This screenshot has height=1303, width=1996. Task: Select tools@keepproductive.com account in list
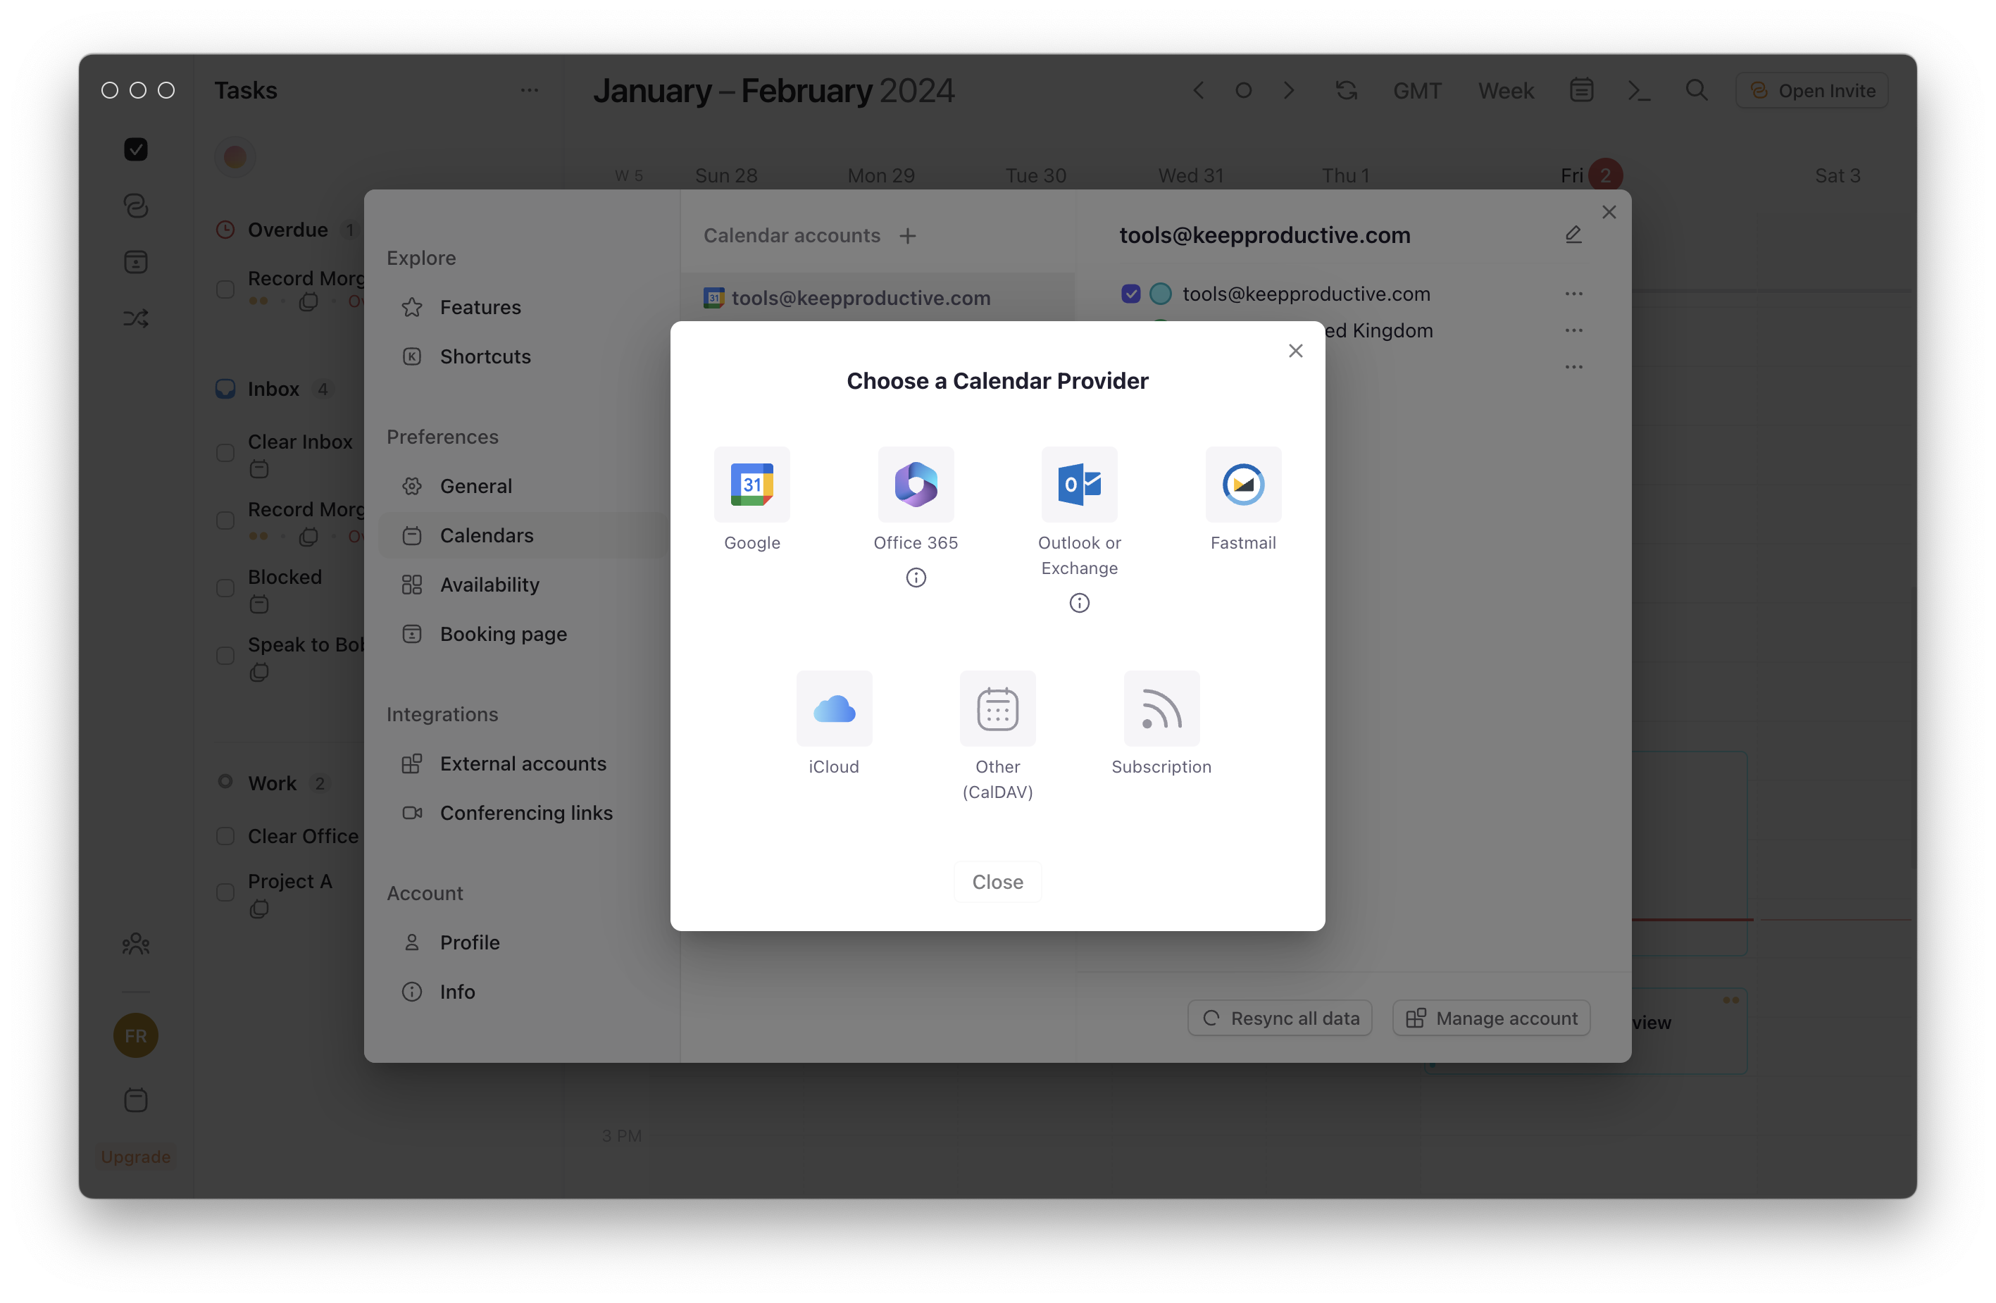click(878, 298)
